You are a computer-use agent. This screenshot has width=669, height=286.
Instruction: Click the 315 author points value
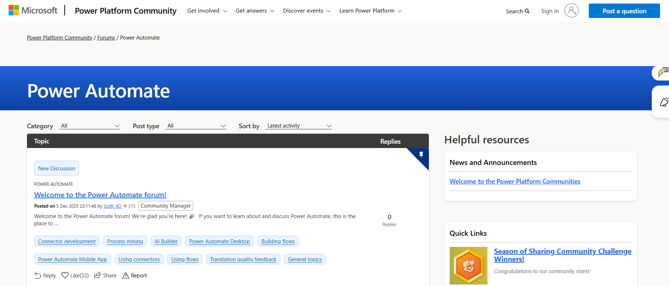click(x=132, y=206)
